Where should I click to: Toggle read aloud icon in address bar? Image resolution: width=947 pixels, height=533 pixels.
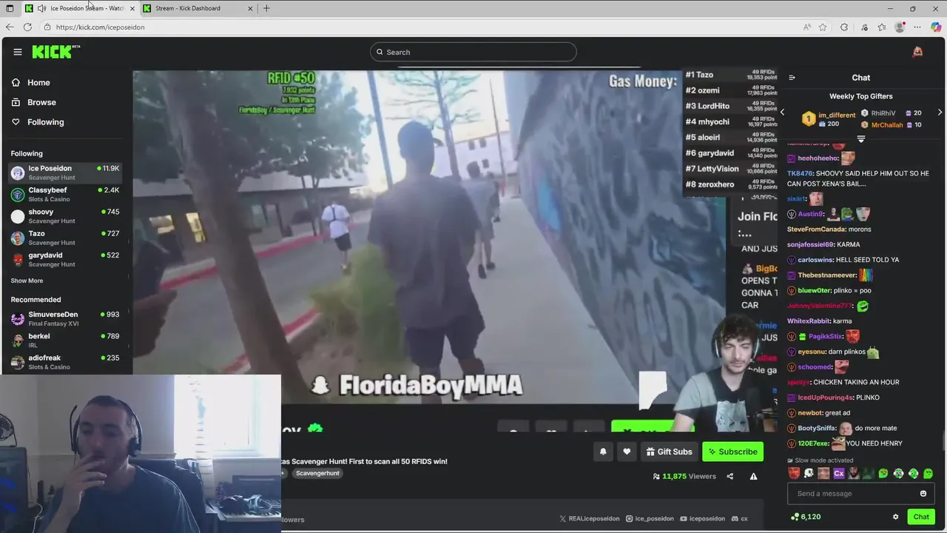[x=807, y=27]
